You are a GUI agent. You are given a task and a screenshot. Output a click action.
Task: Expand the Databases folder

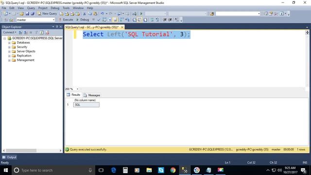click(9, 43)
